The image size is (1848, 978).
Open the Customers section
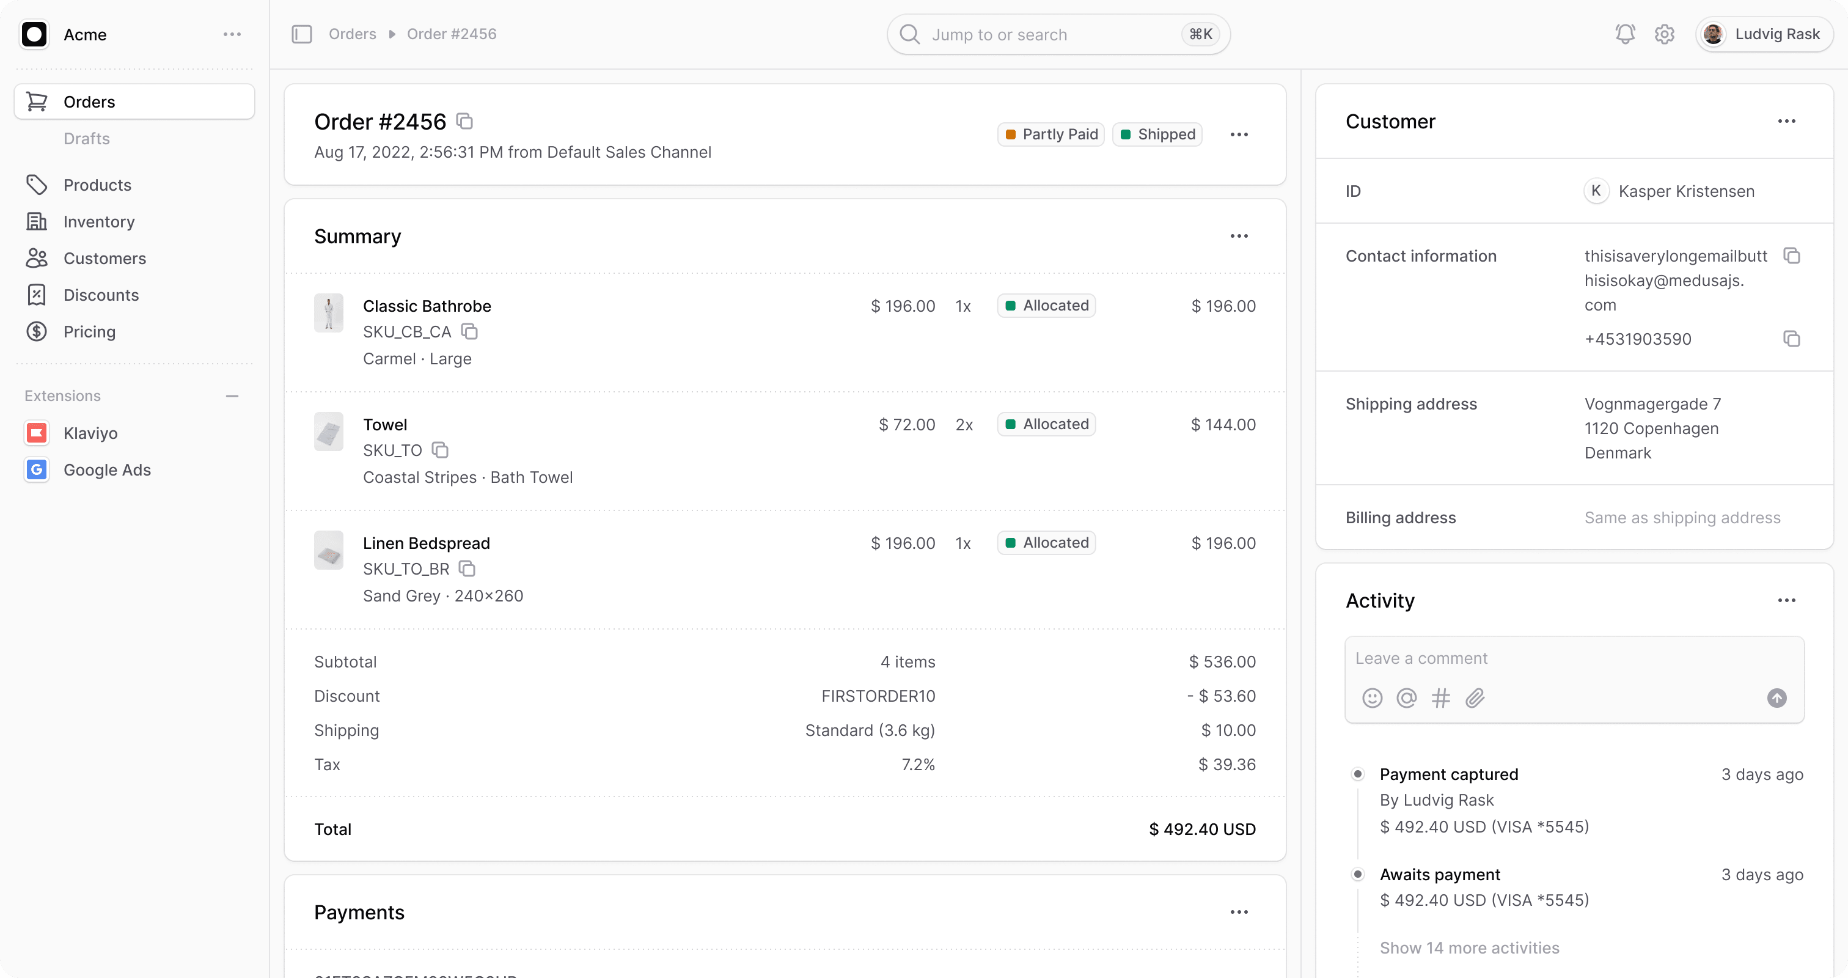tap(105, 259)
